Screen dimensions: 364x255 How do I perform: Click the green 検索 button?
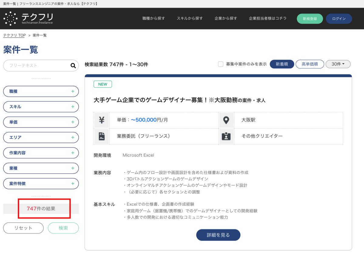coord(63,228)
